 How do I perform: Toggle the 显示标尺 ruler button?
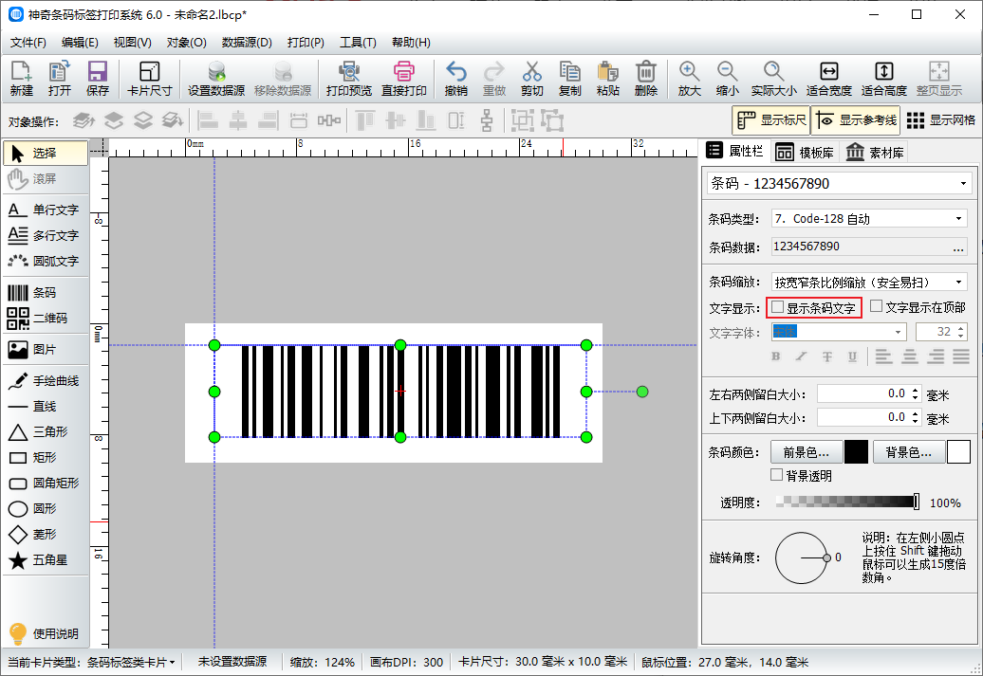[x=771, y=120]
